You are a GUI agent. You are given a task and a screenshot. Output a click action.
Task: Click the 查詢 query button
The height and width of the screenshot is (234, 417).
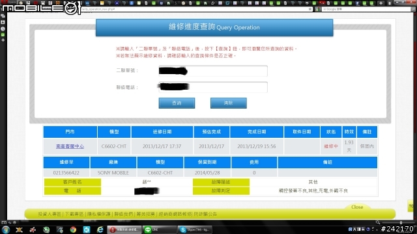(177, 103)
